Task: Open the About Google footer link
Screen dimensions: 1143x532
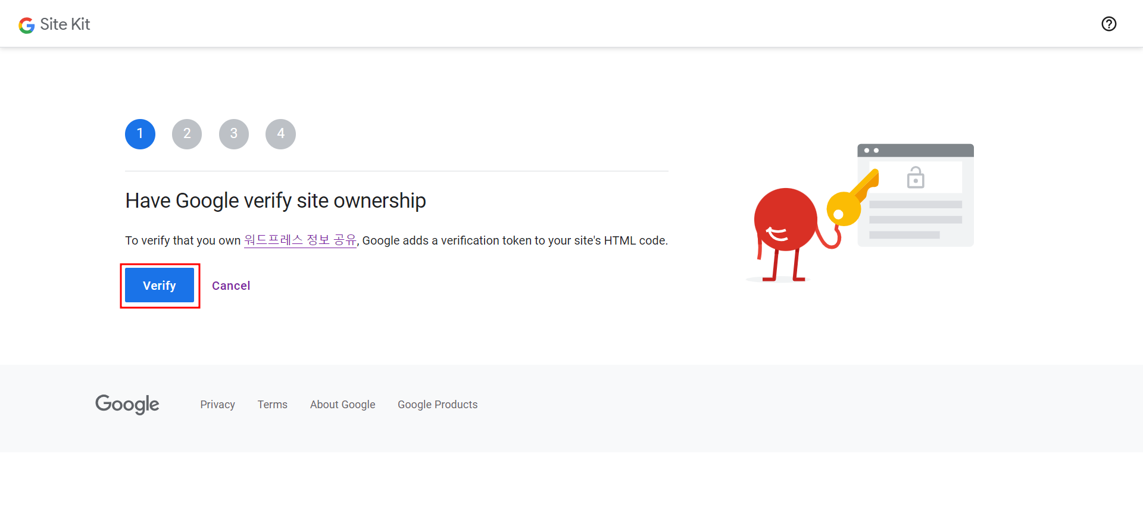Action: tap(343, 405)
